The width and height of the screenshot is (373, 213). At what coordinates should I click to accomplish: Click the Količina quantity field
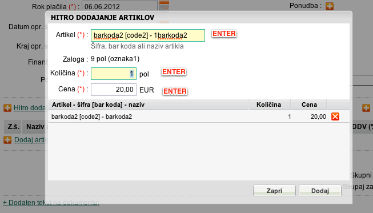(x=114, y=74)
